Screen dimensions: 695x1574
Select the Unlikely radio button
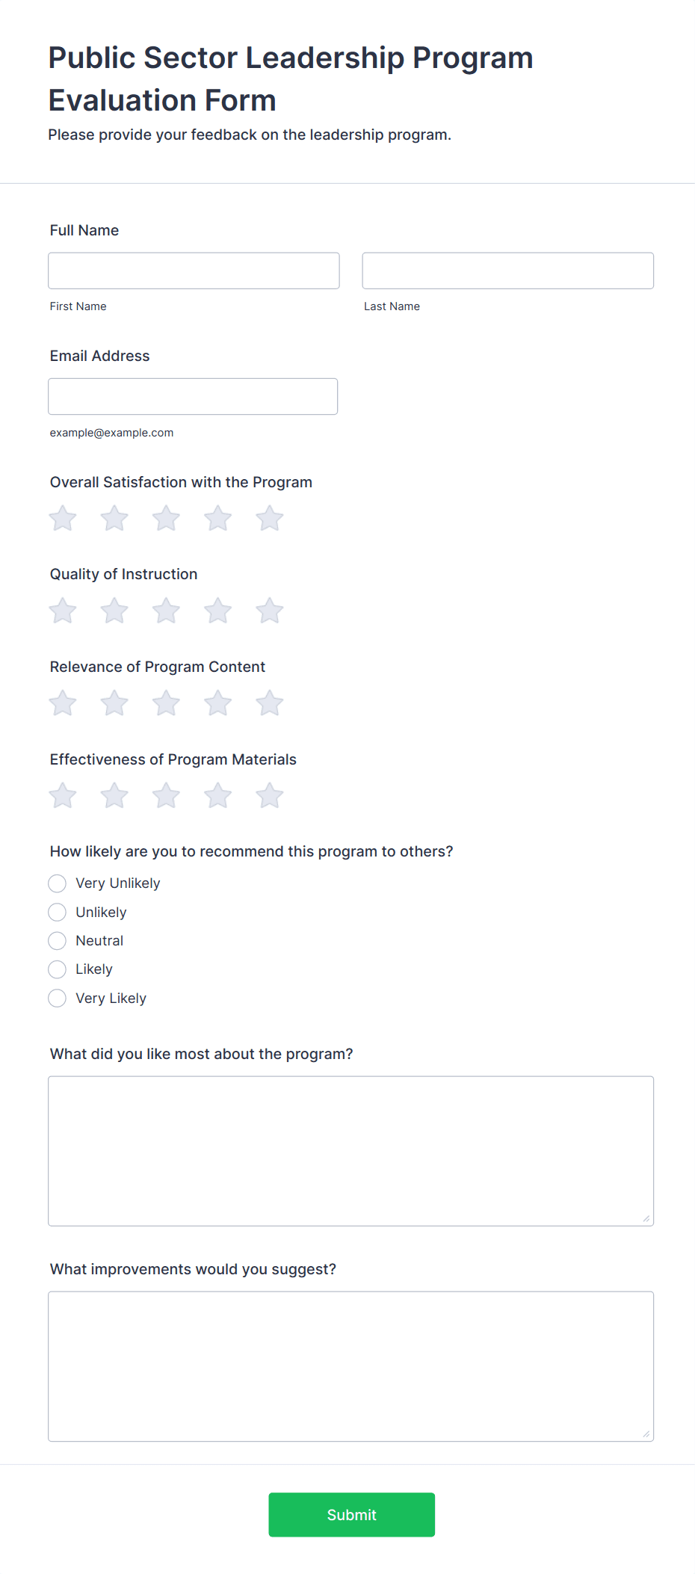point(57,912)
